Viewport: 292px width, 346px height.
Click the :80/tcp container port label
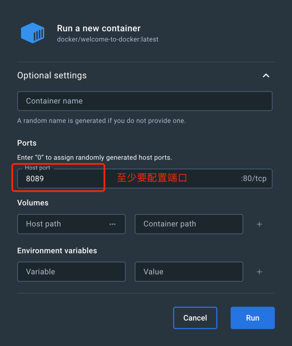click(253, 178)
